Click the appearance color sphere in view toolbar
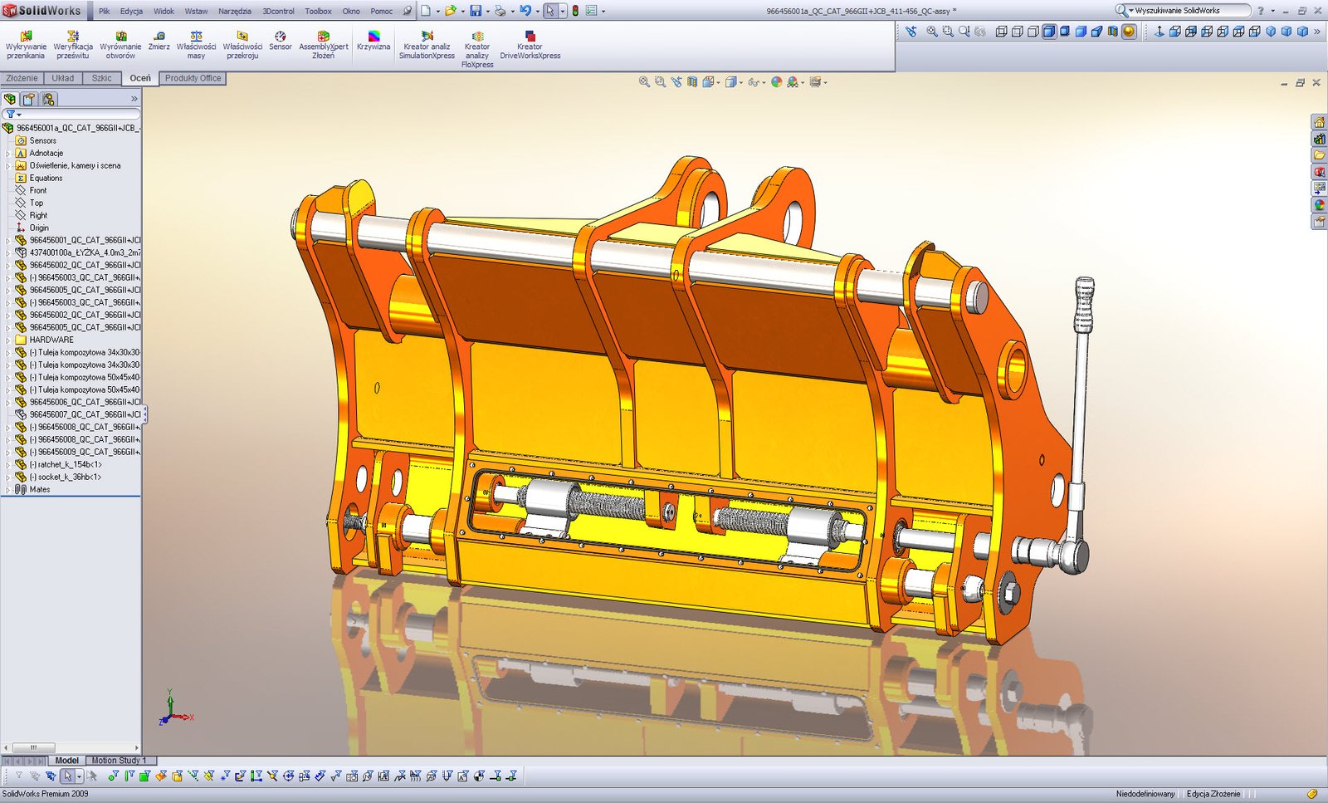This screenshot has height=803, width=1328. [776, 81]
